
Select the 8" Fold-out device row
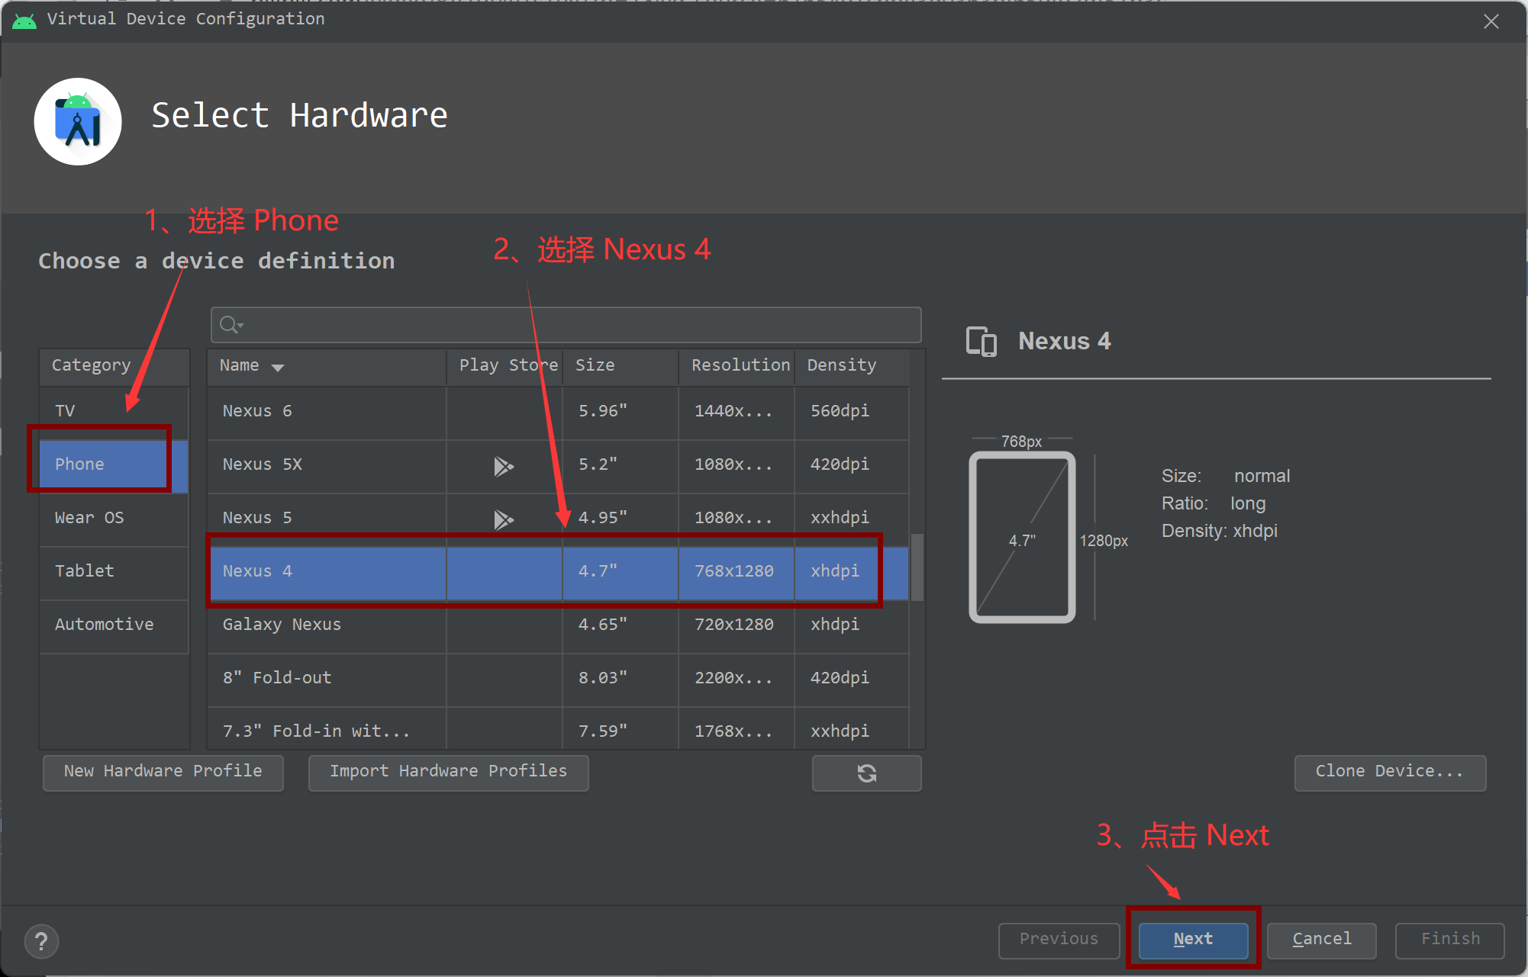558,678
